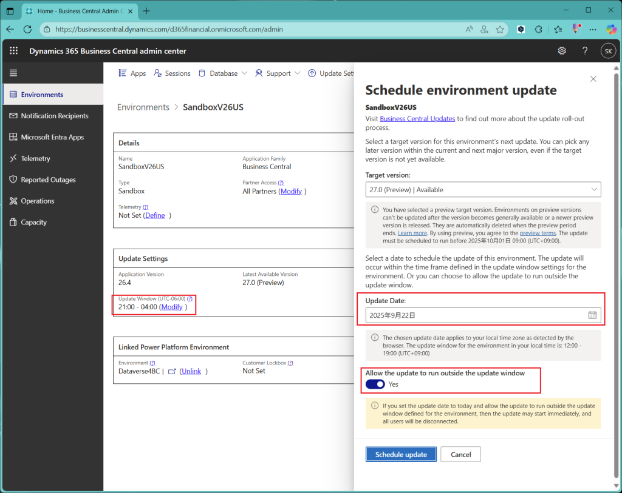Go to Reported Outages page
The height and width of the screenshot is (493, 622).
tap(48, 179)
